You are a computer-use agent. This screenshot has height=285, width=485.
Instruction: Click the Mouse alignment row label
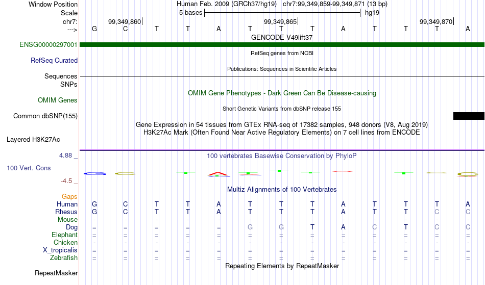(67, 220)
